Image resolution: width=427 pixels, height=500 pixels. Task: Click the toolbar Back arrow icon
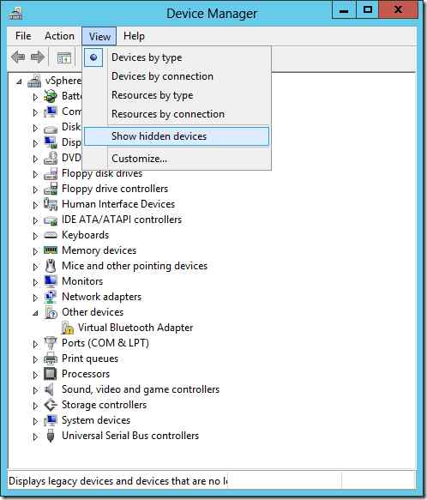click(18, 57)
